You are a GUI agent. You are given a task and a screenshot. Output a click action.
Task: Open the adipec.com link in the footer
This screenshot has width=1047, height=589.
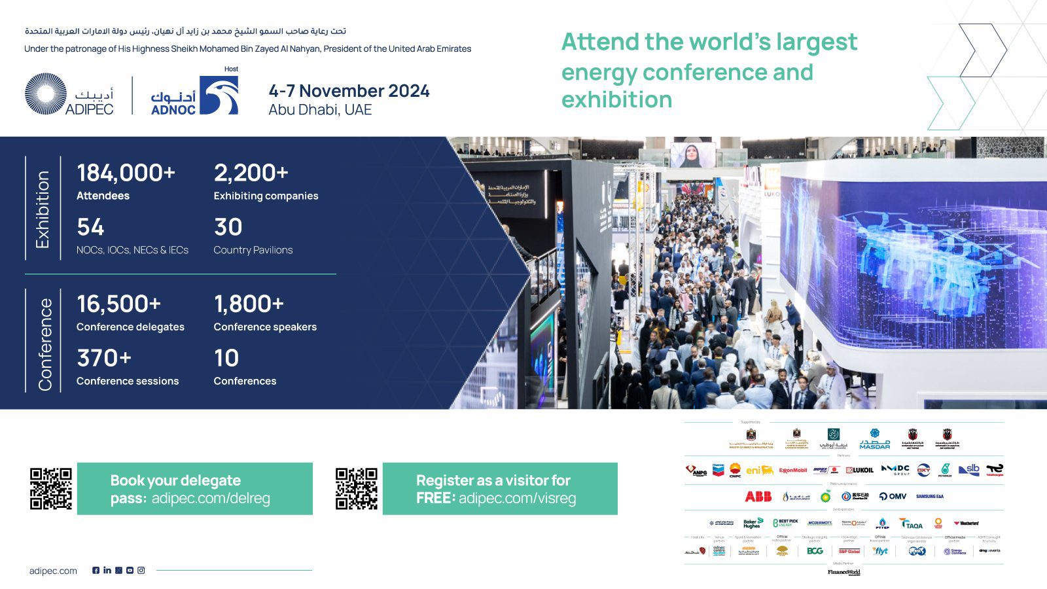pyautogui.click(x=53, y=571)
